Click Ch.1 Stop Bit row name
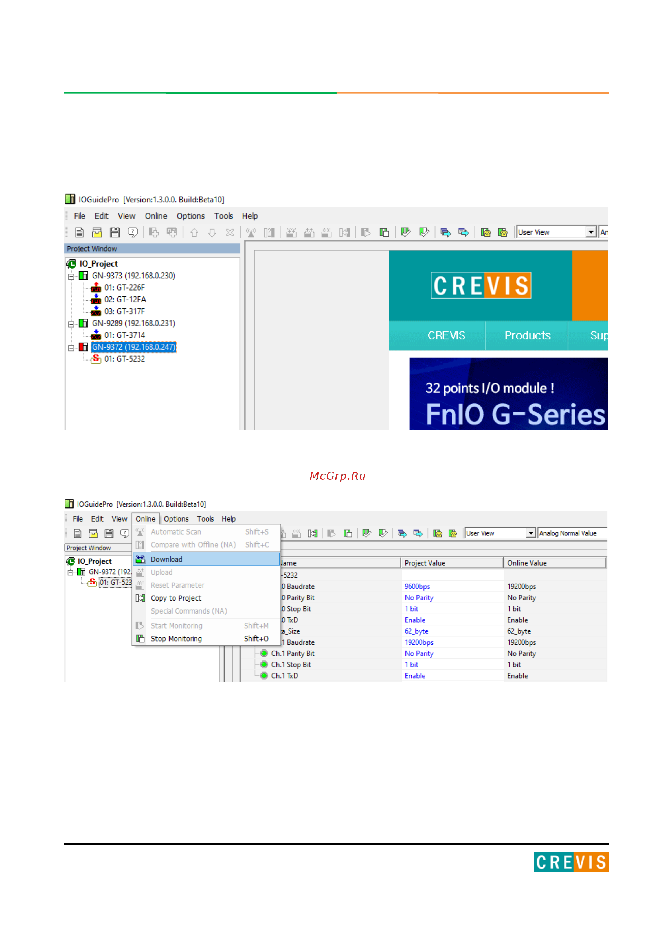The height and width of the screenshot is (951, 672). coord(291,665)
